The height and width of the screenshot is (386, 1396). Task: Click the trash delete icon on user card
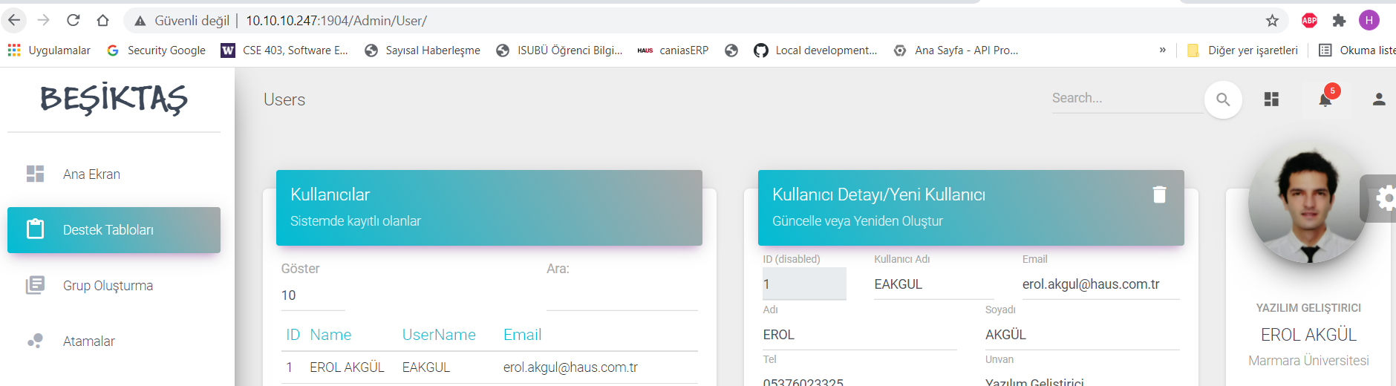pos(1159,194)
